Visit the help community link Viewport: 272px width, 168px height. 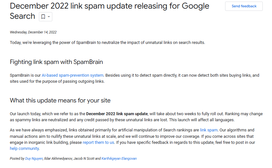pyautogui.click(x=24, y=149)
